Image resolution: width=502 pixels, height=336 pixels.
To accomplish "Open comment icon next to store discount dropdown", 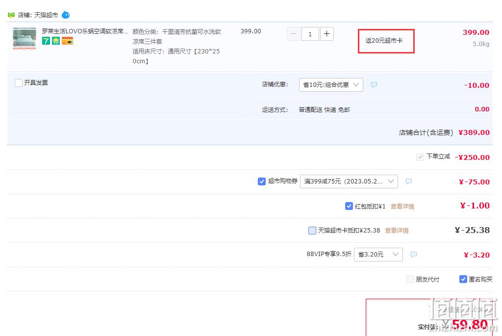I will [x=374, y=84].
